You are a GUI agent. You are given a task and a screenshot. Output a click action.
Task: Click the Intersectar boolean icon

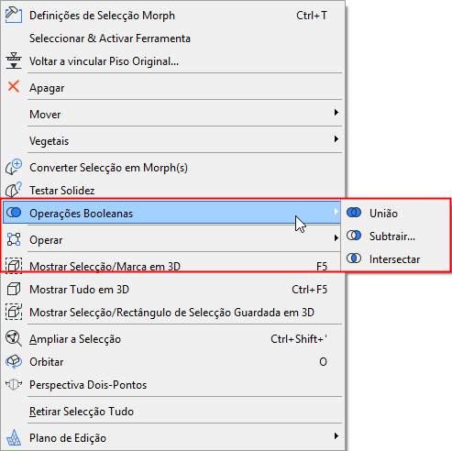point(354,258)
